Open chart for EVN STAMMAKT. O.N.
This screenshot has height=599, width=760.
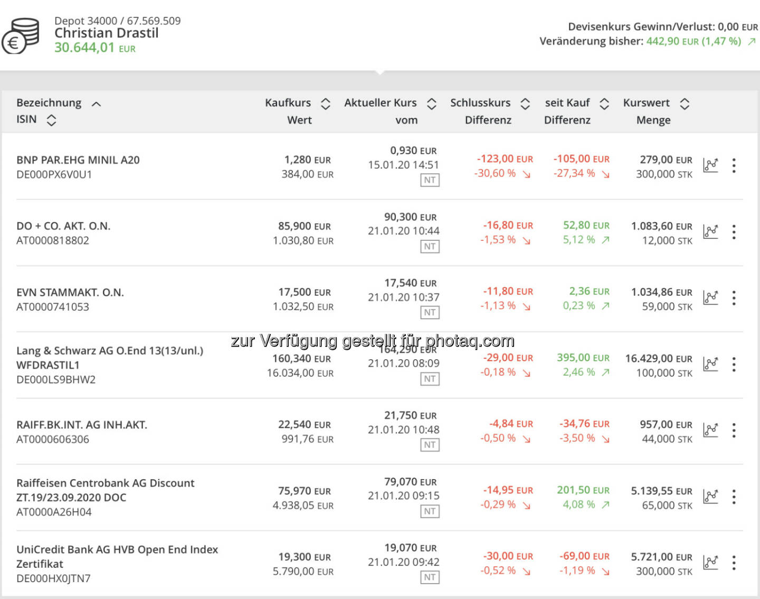[711, 297]
